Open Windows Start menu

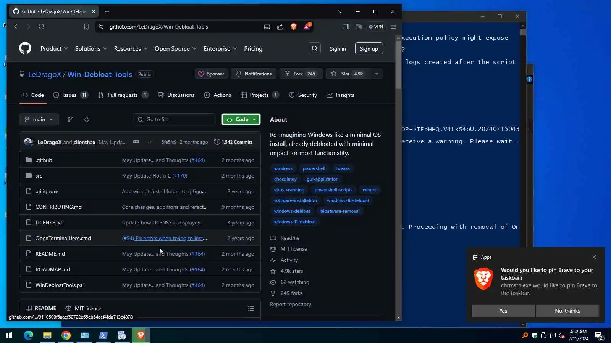pyautogui.click(x=9, y=335)
